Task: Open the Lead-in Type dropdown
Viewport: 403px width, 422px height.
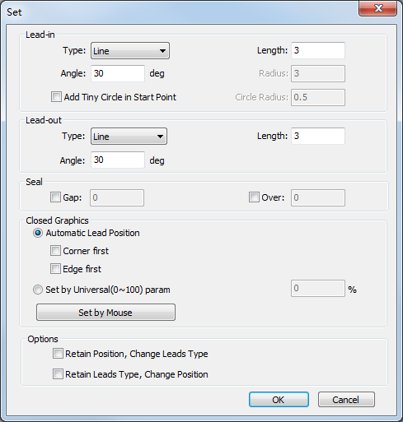Action: (x=130, y=51)
